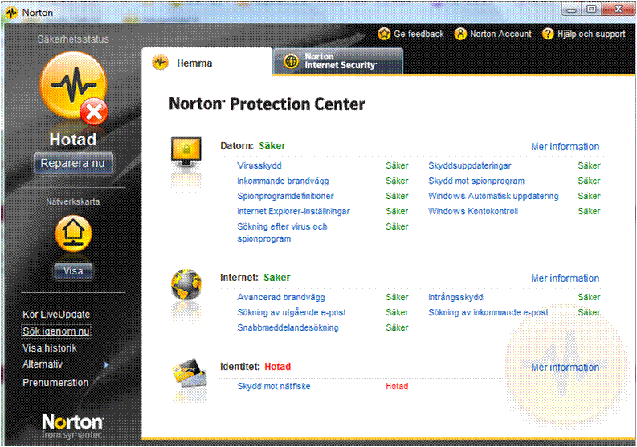Open Mer information for Identitet

(565, 367)
